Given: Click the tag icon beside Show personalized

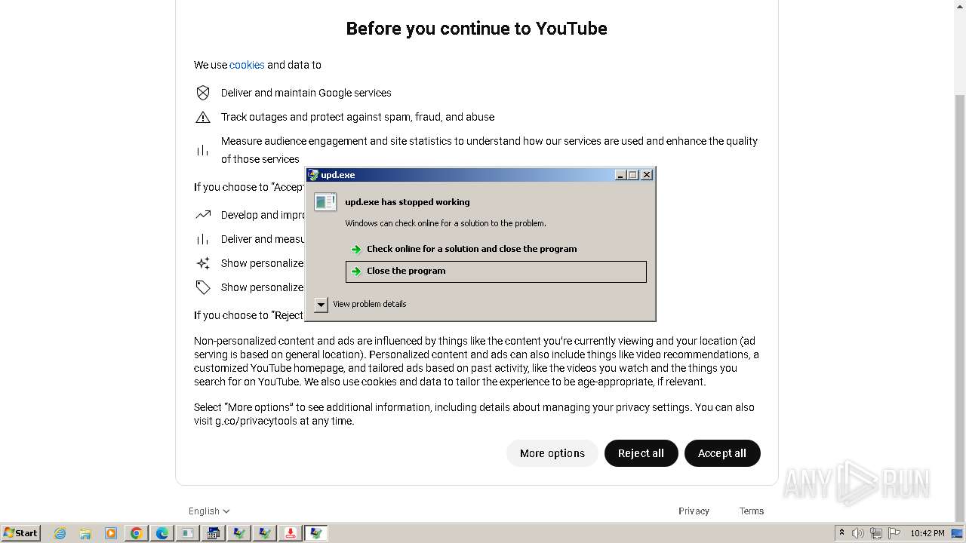Looking at the screenshot, I should [x=203, y=287].
